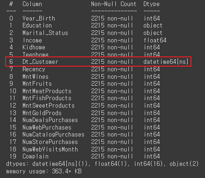Screen dimensions: 205x178
Task: Click the 'Kidhome' column name
Action: tap(34, 48)
